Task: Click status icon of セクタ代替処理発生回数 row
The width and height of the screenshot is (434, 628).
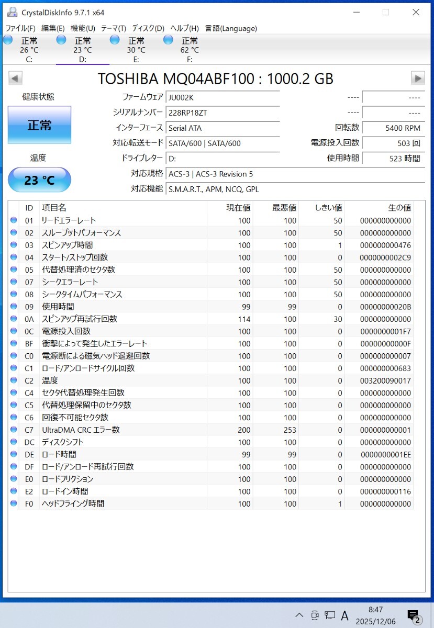Action: [14, 392]
